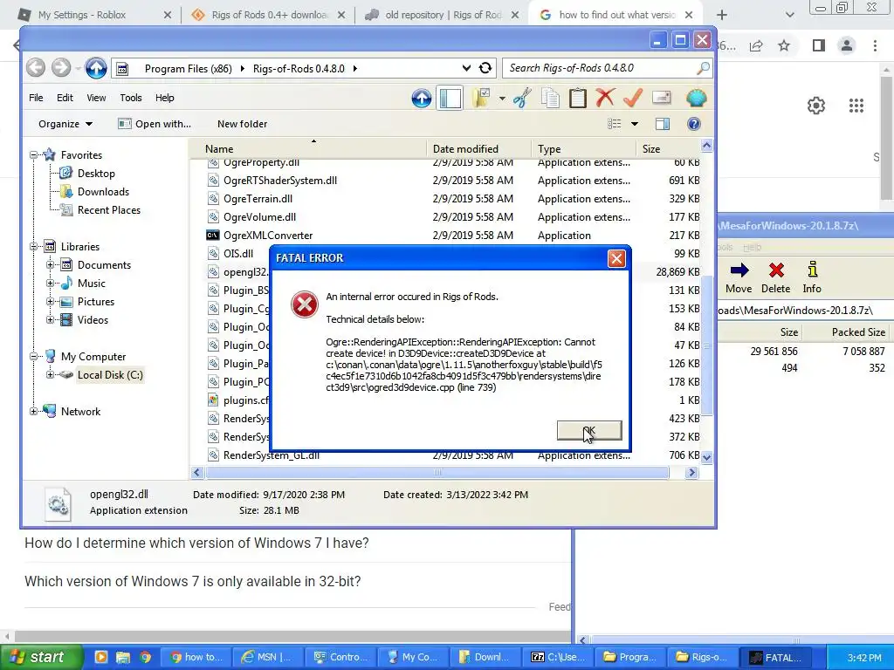
Task: Click the Up folder button beside address bar
Action: (x=96, y=68)
